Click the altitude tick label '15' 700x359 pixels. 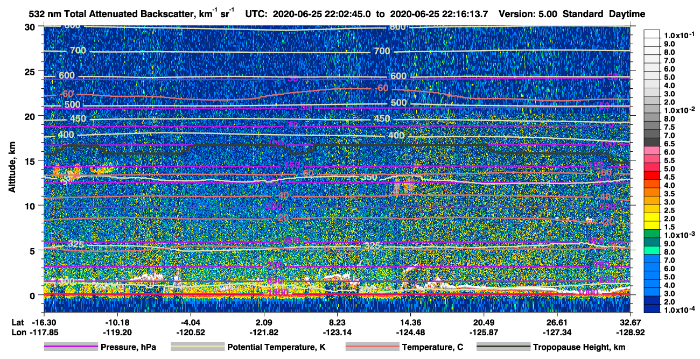[31, 160]
